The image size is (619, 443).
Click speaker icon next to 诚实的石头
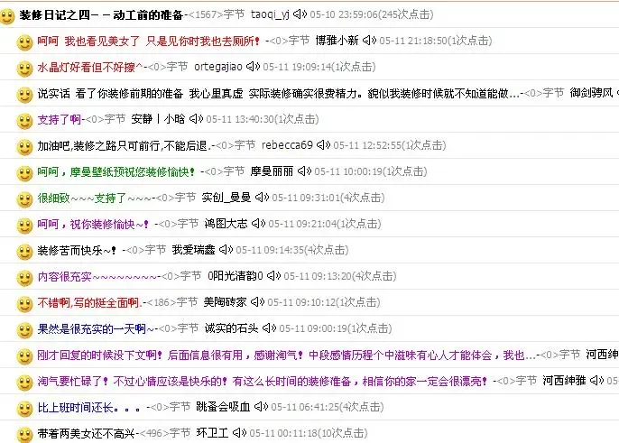pos(269,328)
